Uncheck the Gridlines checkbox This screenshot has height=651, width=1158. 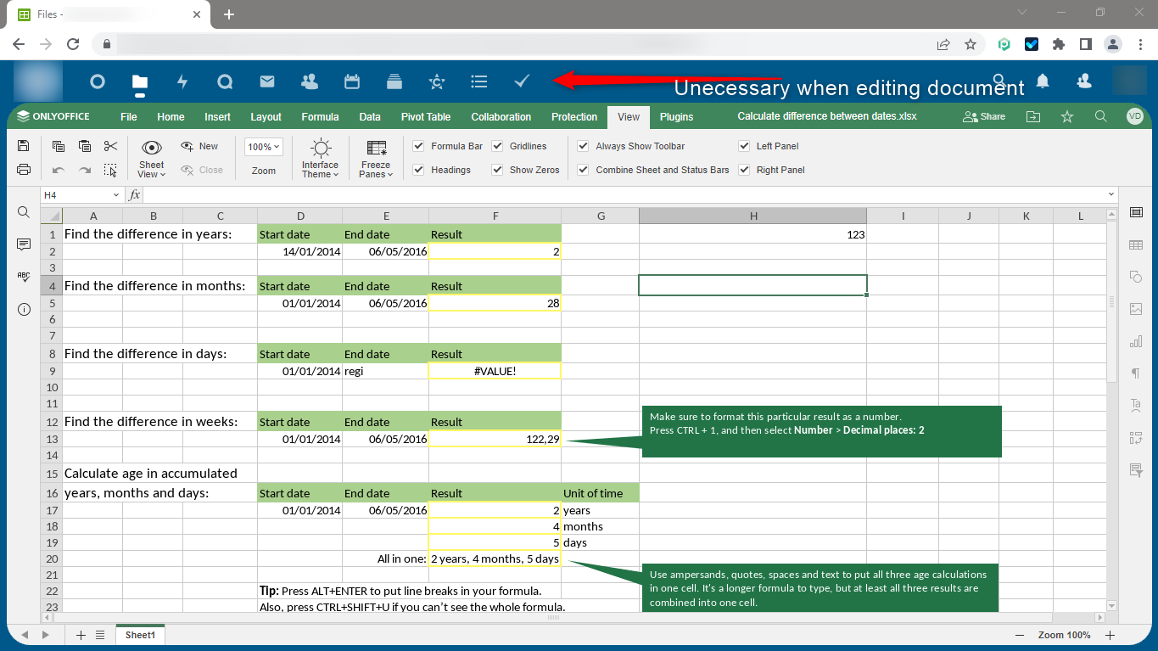point(497,146)
